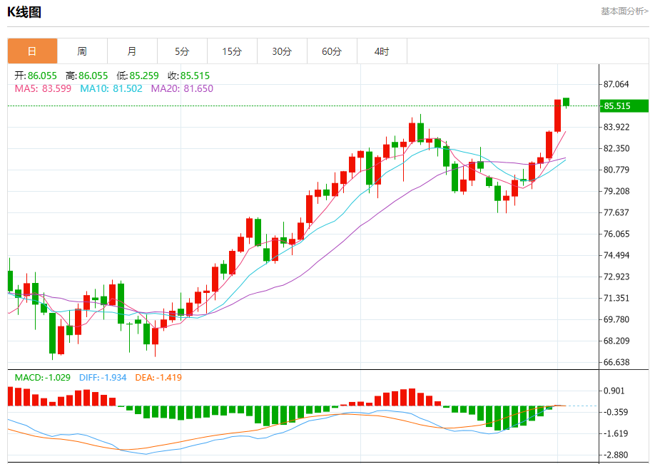This screenshot has width=655, height=464.
Task: Click the 87.064 price axis label
Action: coord(616,84)
